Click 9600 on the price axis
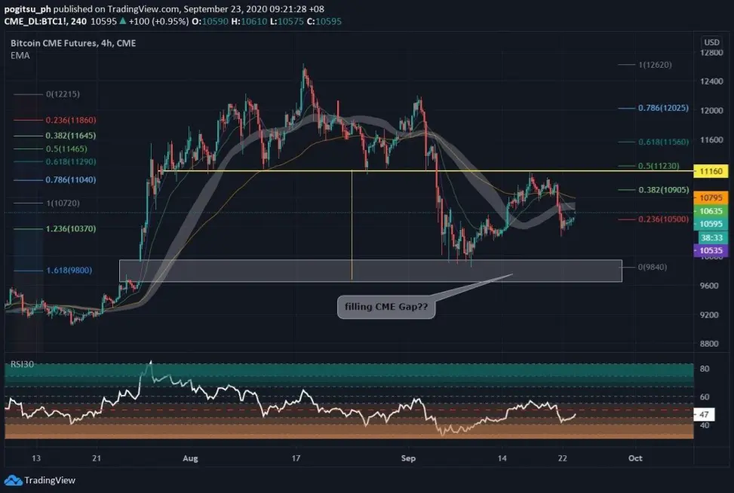This screenshot has width=734, height=493. 709,286
